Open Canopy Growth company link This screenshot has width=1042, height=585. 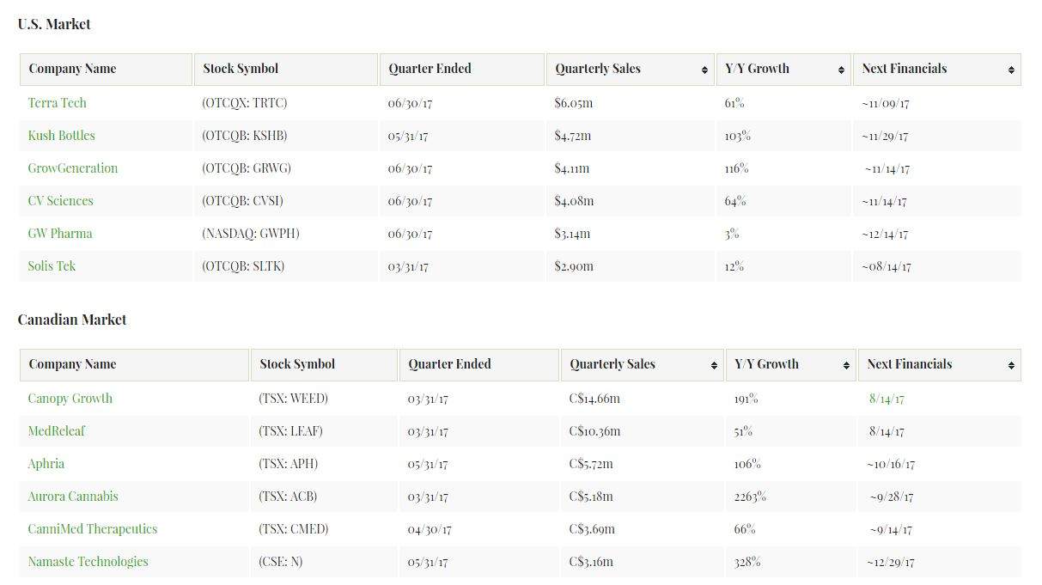point(70,399)
